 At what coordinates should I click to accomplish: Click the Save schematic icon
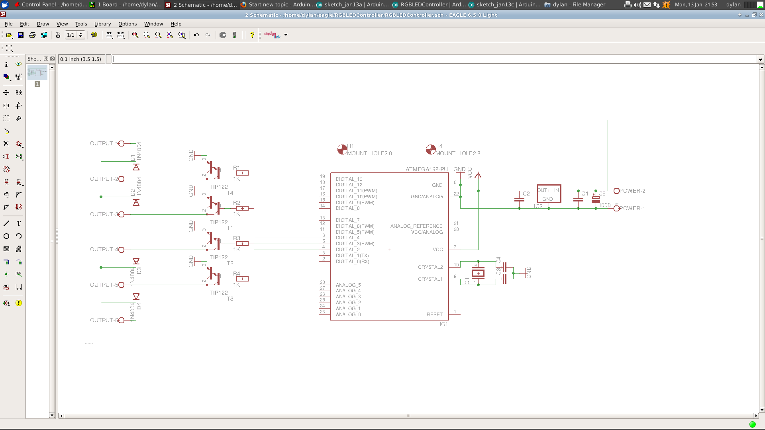21,35
